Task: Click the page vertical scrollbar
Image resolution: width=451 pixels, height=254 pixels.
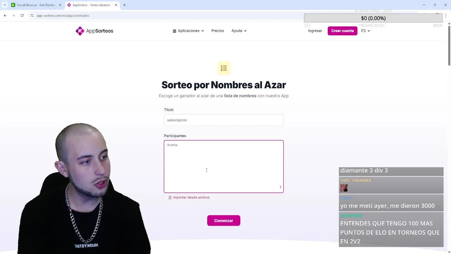Action: tap(449, 44)
